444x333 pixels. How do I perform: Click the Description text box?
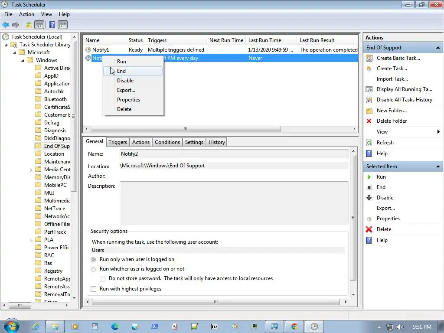[234, 203]
